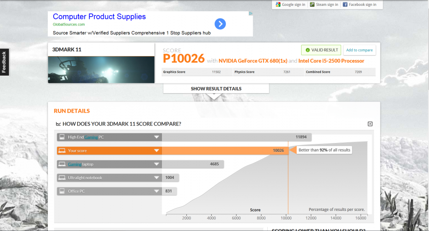Expand the High End Gaming PC dropdown
This screenshot has width=429, height=231.
156,137
